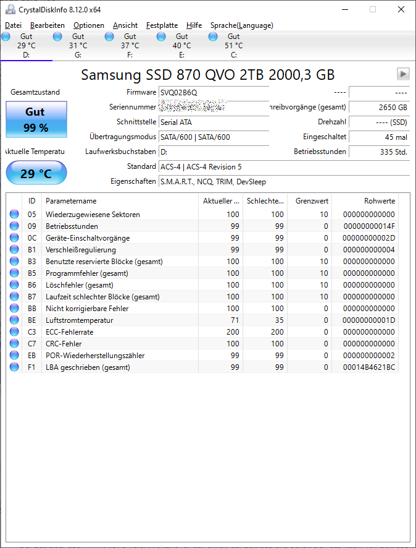
Task: Click the Firmware field SVQ02B6Q
Action: pyautogui.click(x=214, y=93)
